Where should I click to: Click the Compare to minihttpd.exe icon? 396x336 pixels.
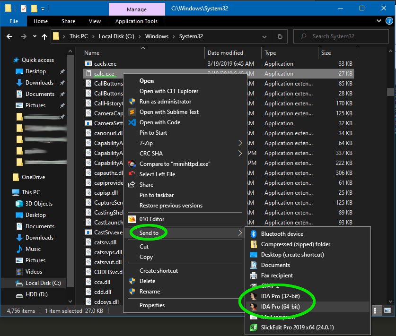click(132, 164)
